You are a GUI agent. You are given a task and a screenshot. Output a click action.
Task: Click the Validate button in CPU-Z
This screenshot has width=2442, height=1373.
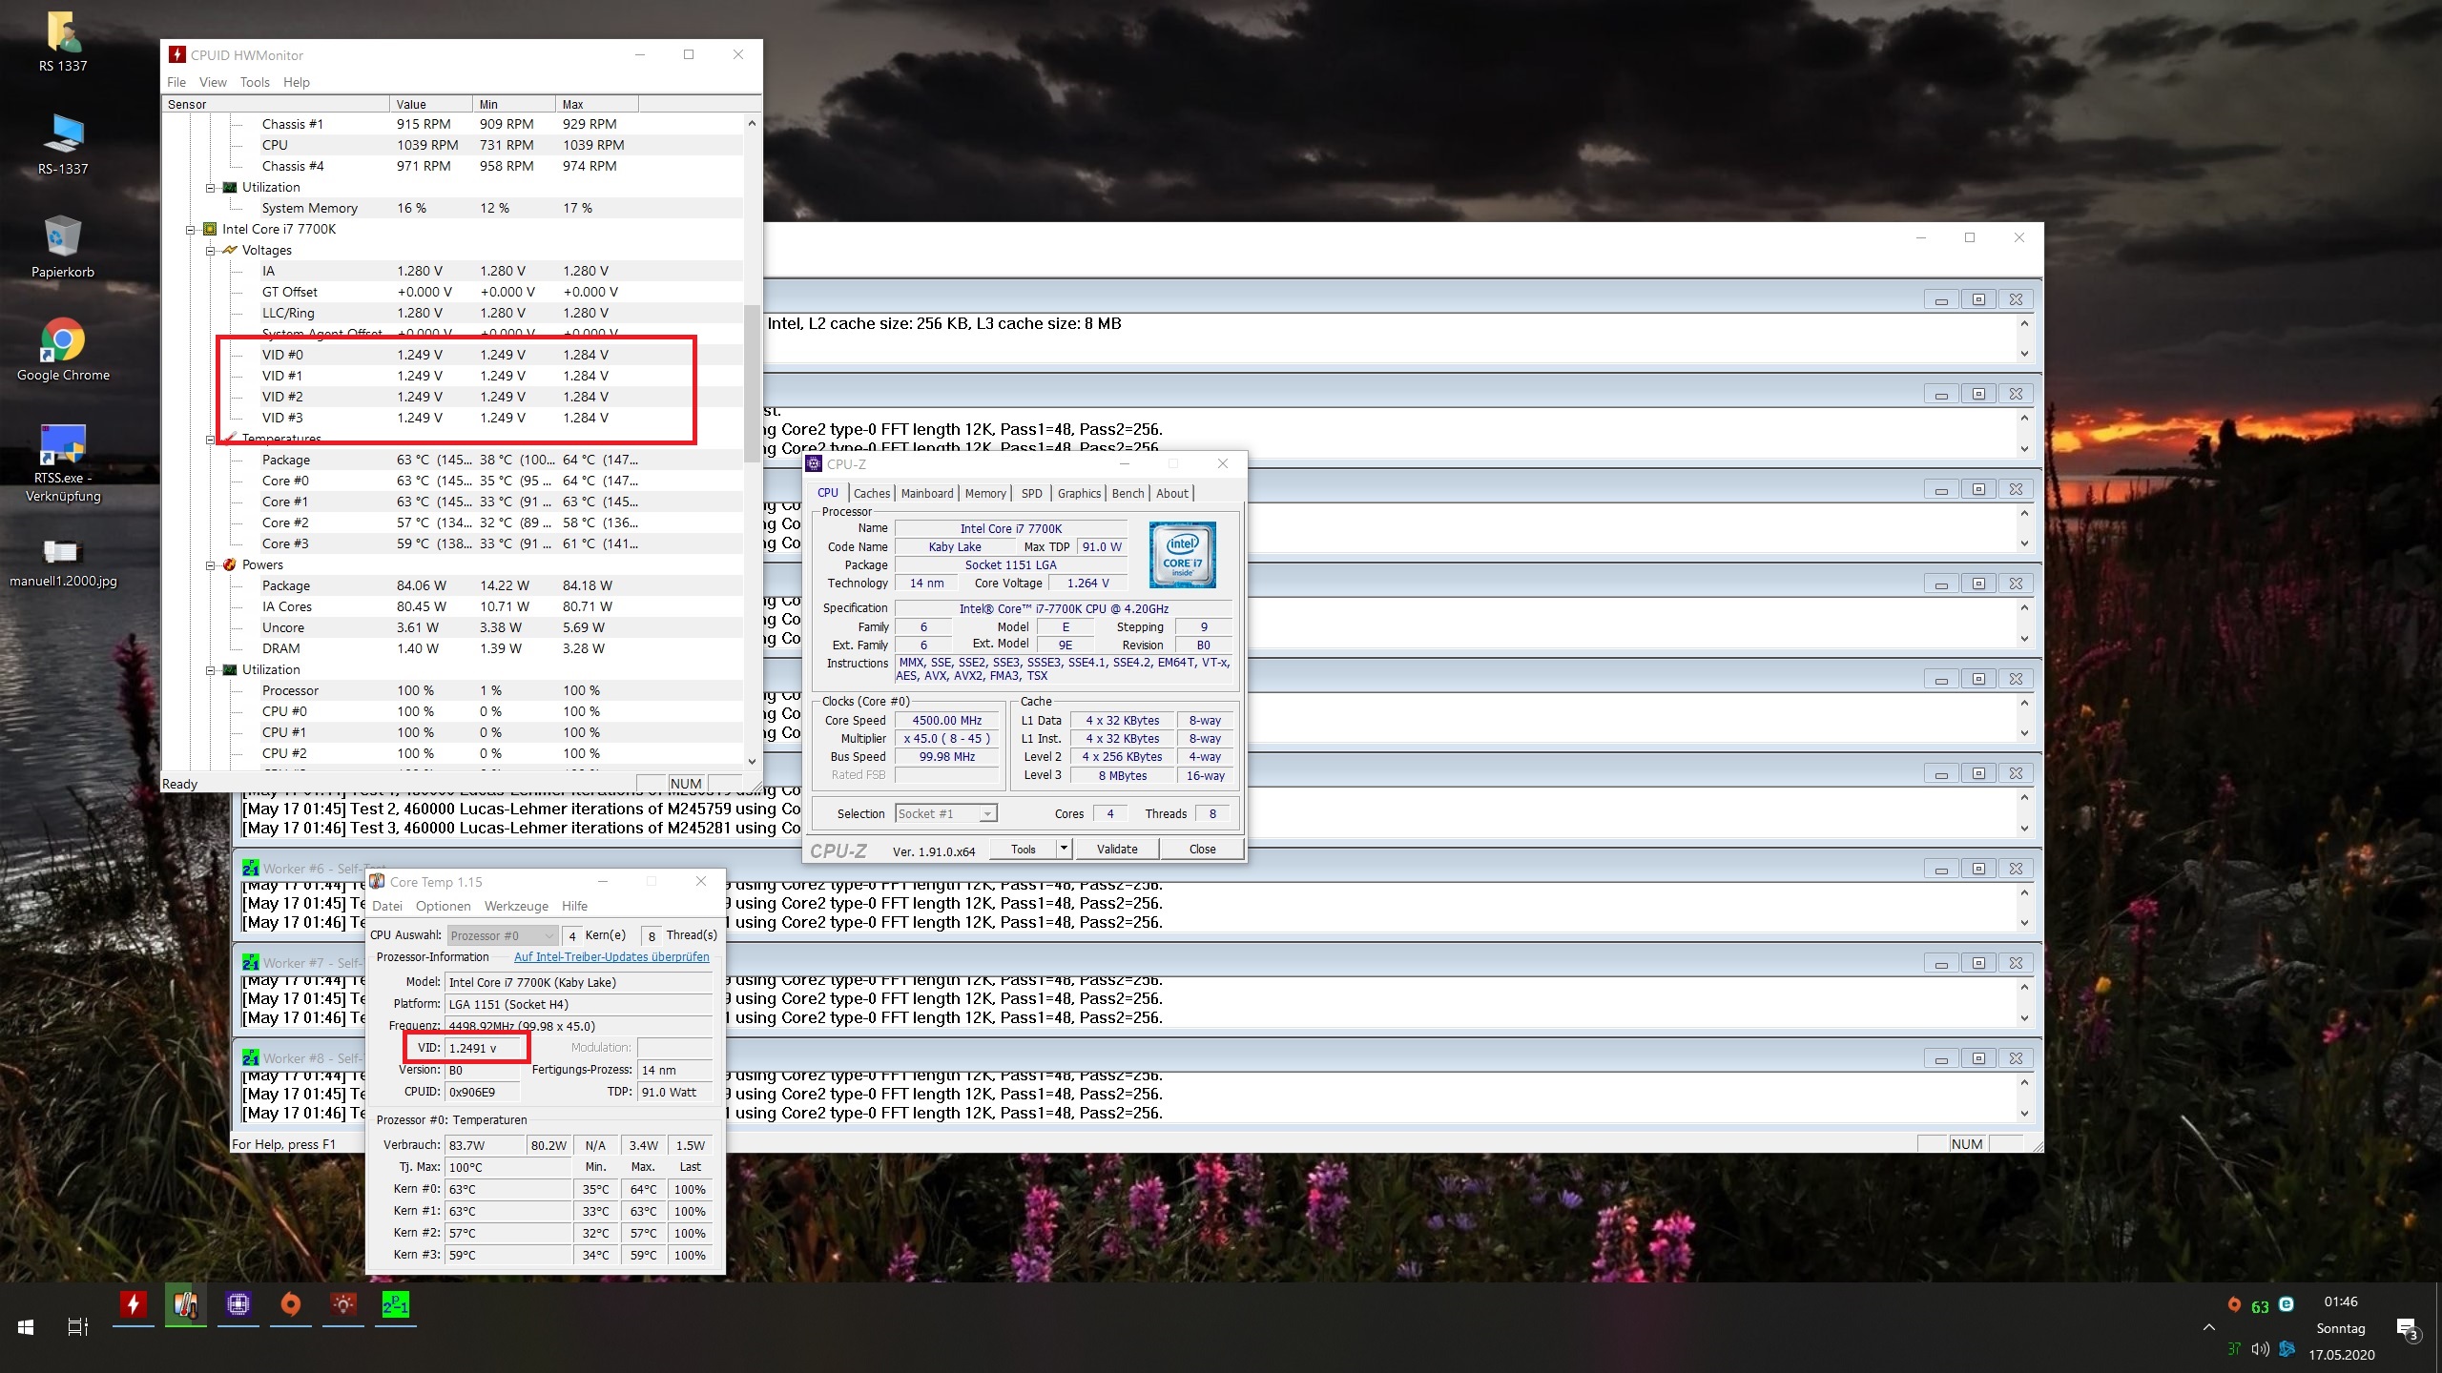[x=1116, y=849]
